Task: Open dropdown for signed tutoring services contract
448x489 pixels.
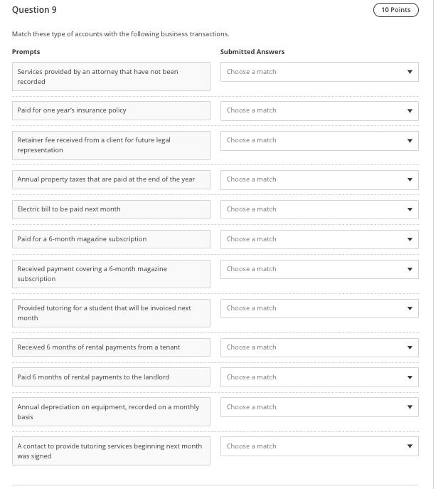Action: pyautogui.click(x=319, y=446)
